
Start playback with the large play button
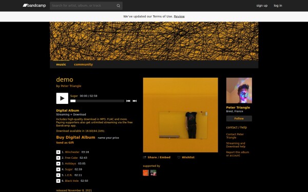62,98
